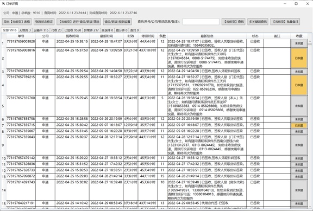This screenshot has height=211, width=313.
Task: Toggle 未收藏 favorite for order 773157614391743
Action: [x=299, y=190]
